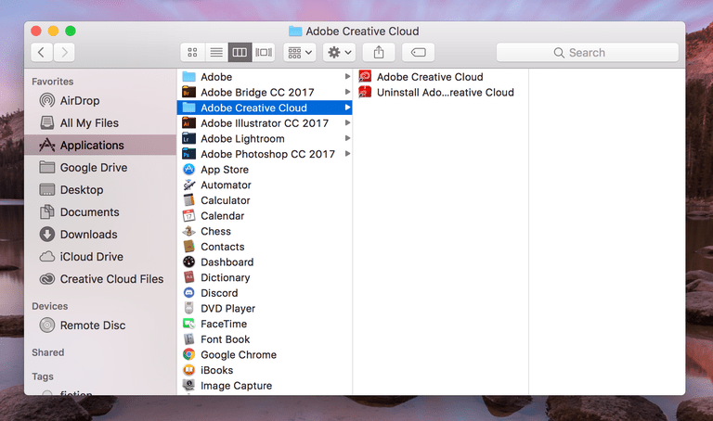This screenshot has height=421, width=713.
Task: Click the Adobe Creative Cloud folder disclosure arrow
Action: tap(347, 108)
